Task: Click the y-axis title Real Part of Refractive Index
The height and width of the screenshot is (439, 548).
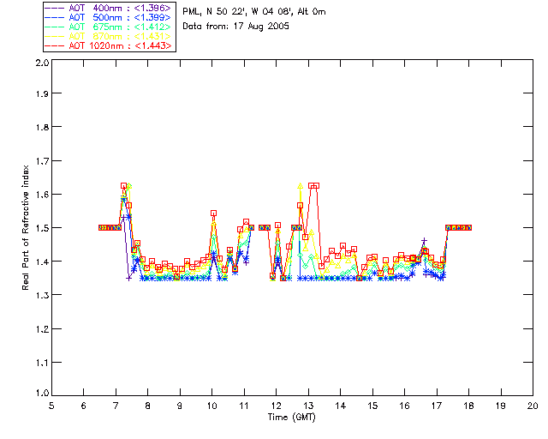Action: pos(26,227)
